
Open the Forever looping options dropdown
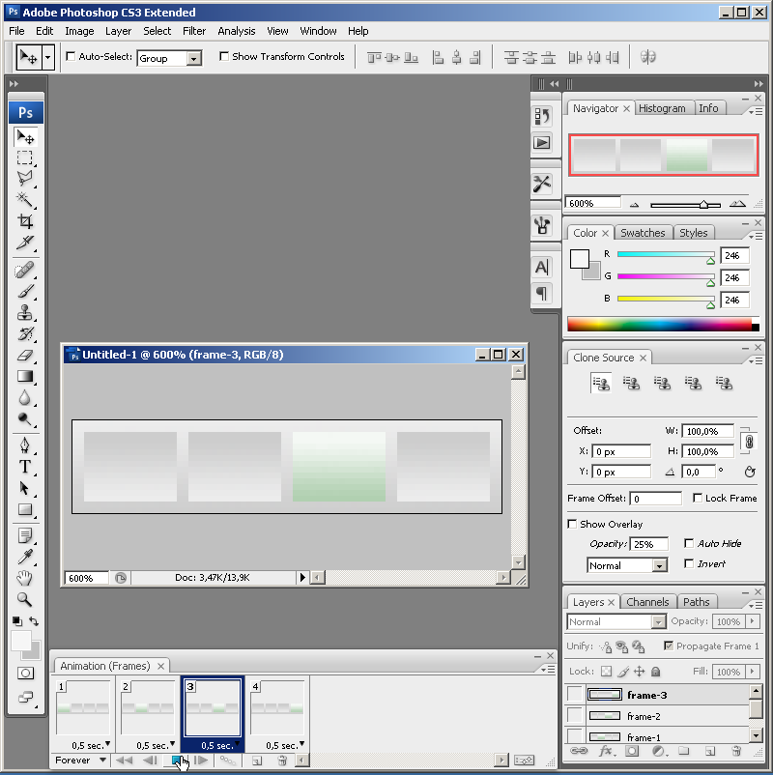pyautogui.click(x=102, y=760)
